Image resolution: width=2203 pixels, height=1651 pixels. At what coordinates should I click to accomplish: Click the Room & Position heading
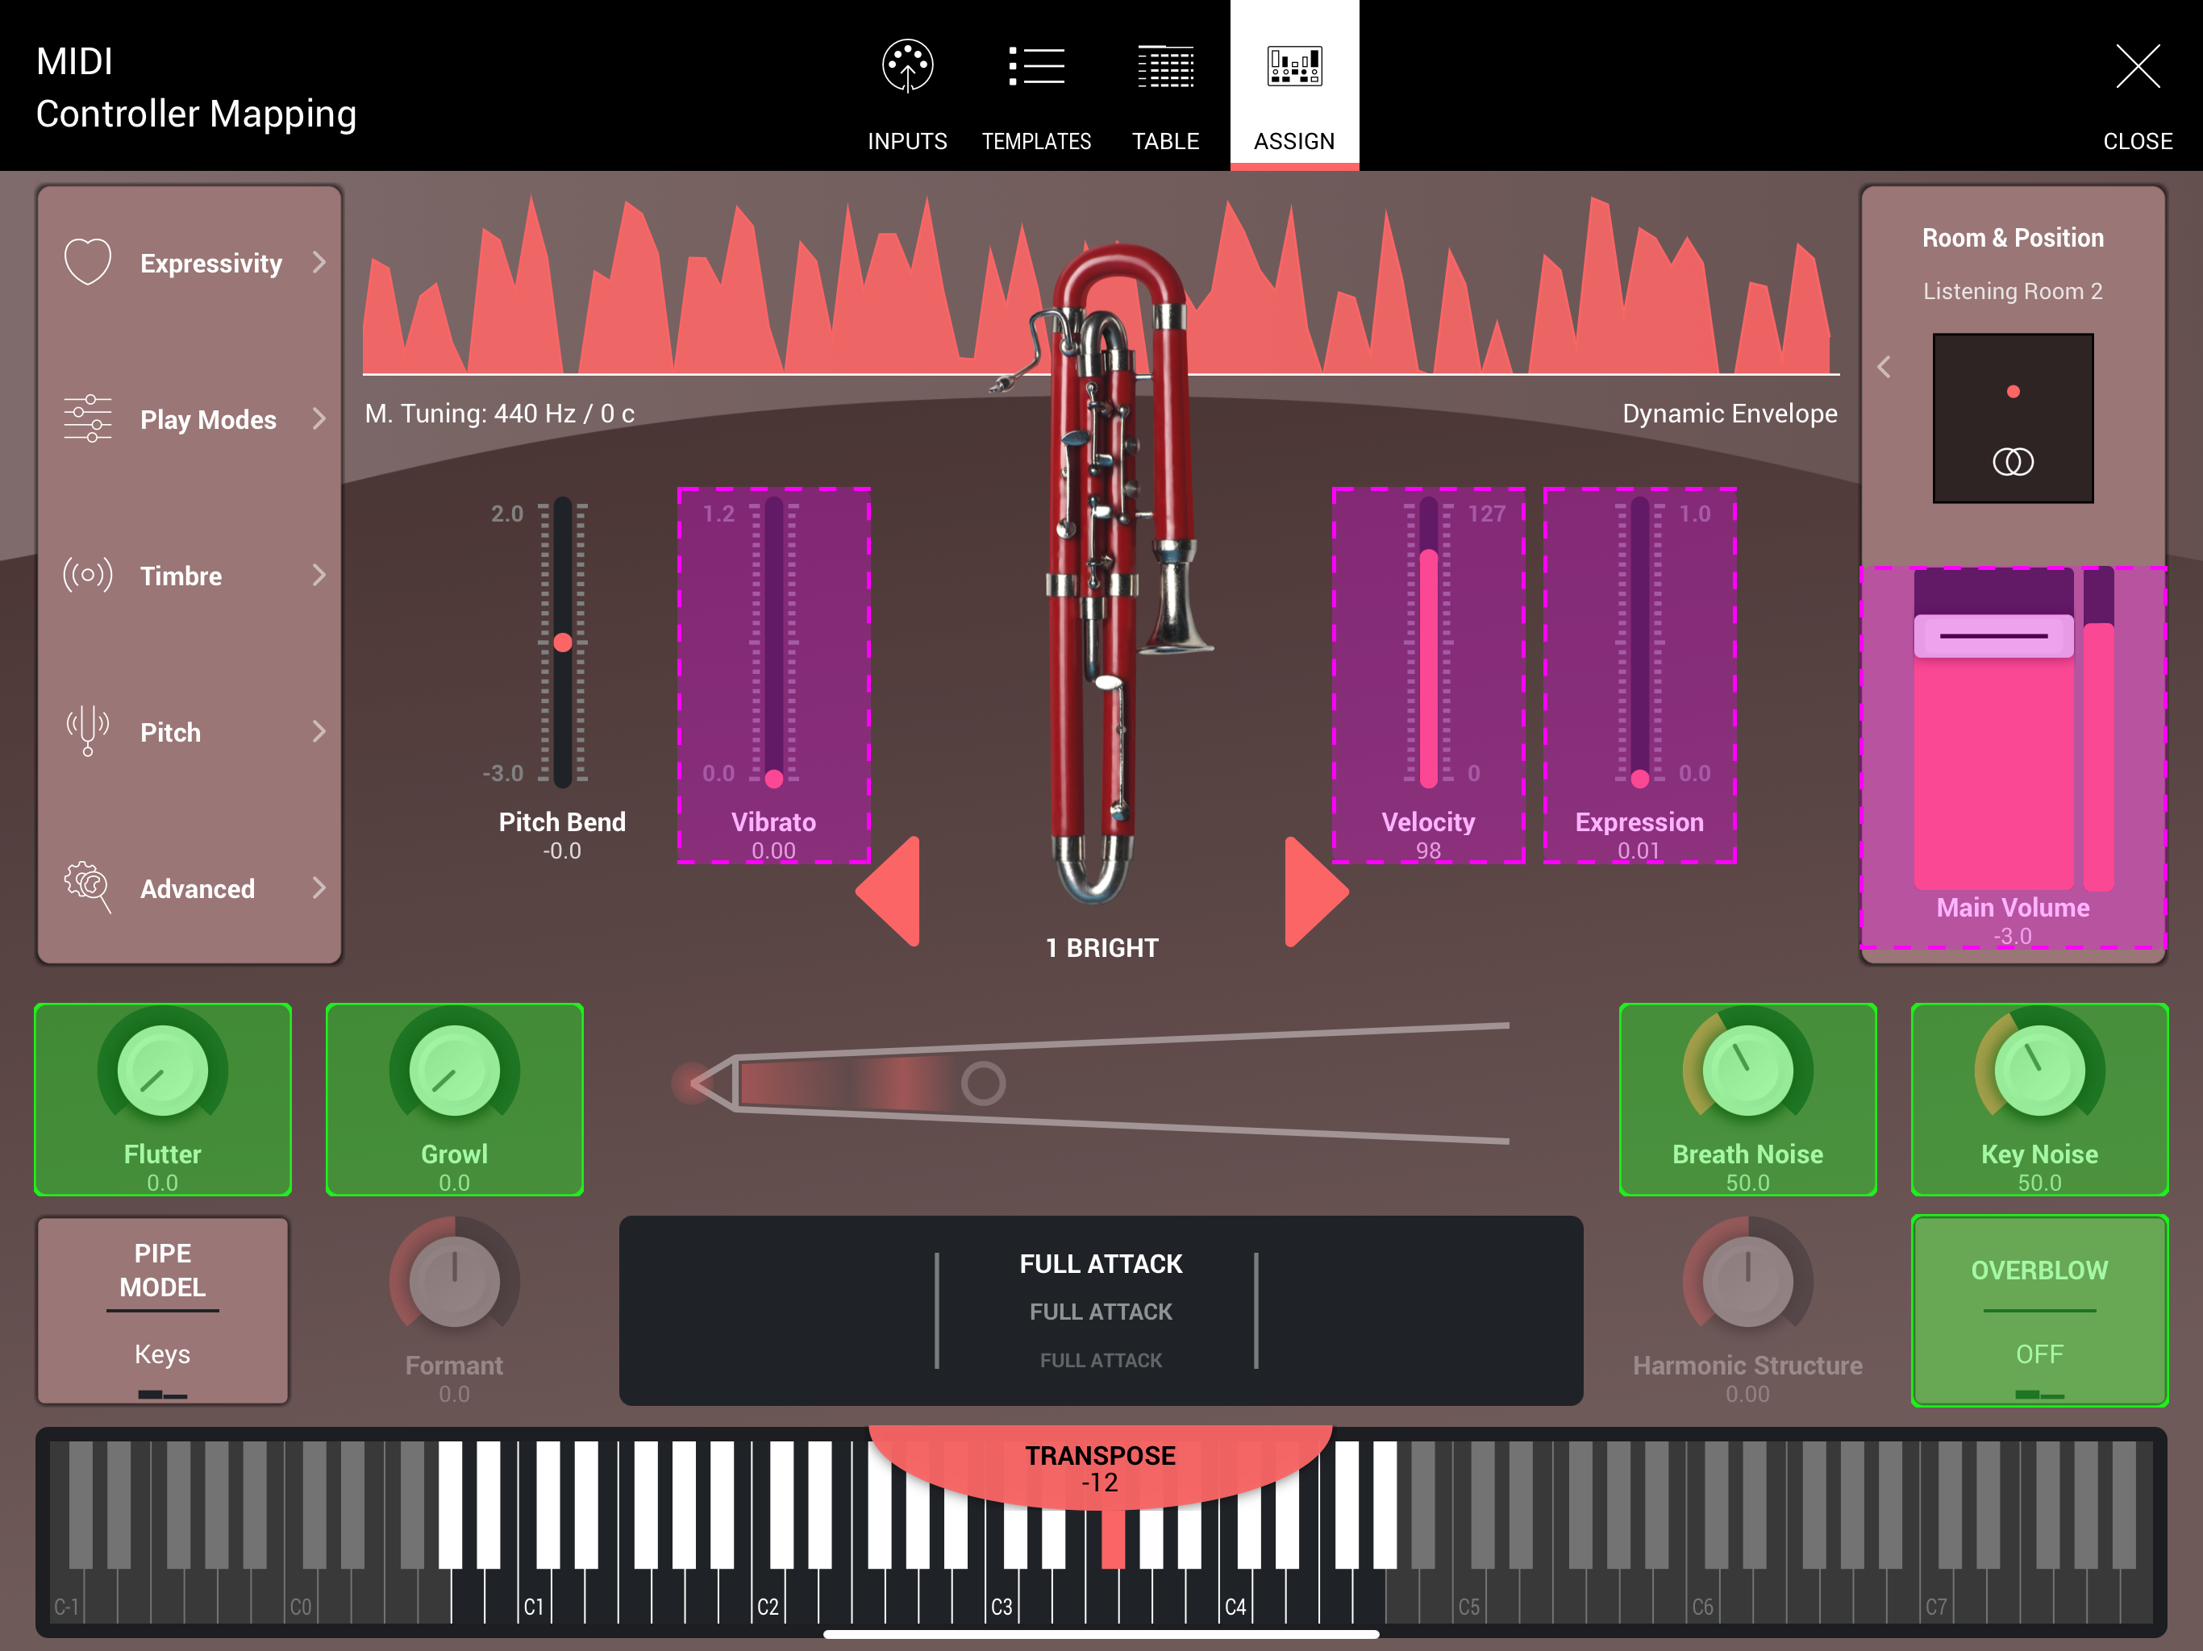coord(2013,237)
